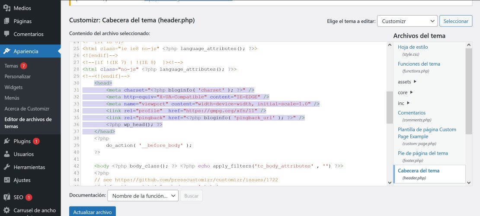Click the Usuarios person icon
This screenshot has height=216, width=480.
7,154
